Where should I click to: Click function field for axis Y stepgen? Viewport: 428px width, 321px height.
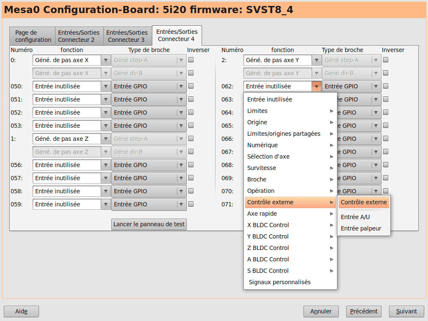[278, 60]
